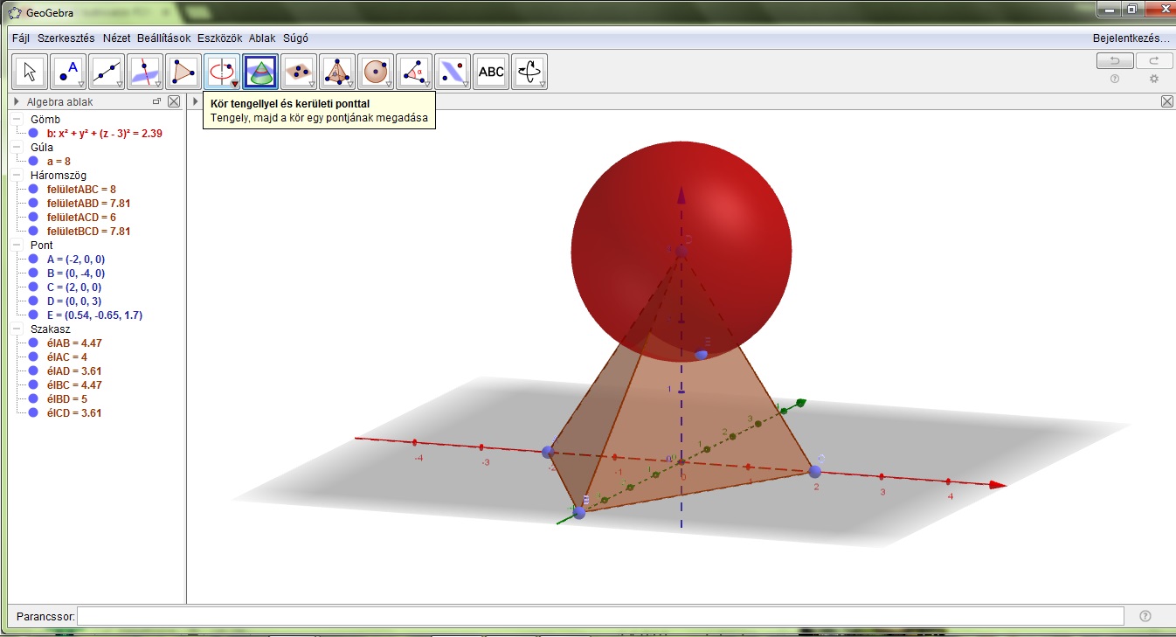
Task: Select the ABC text tool
Action: [491, 72]
